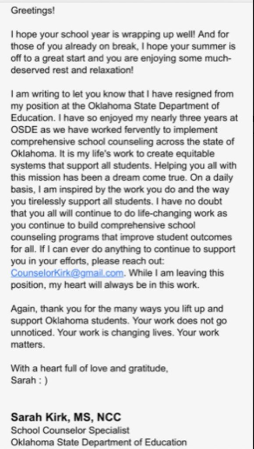Open the CounselorKirk@gmail.com email link
This screenshot has width=254, height=449.
tap(67, 273)
